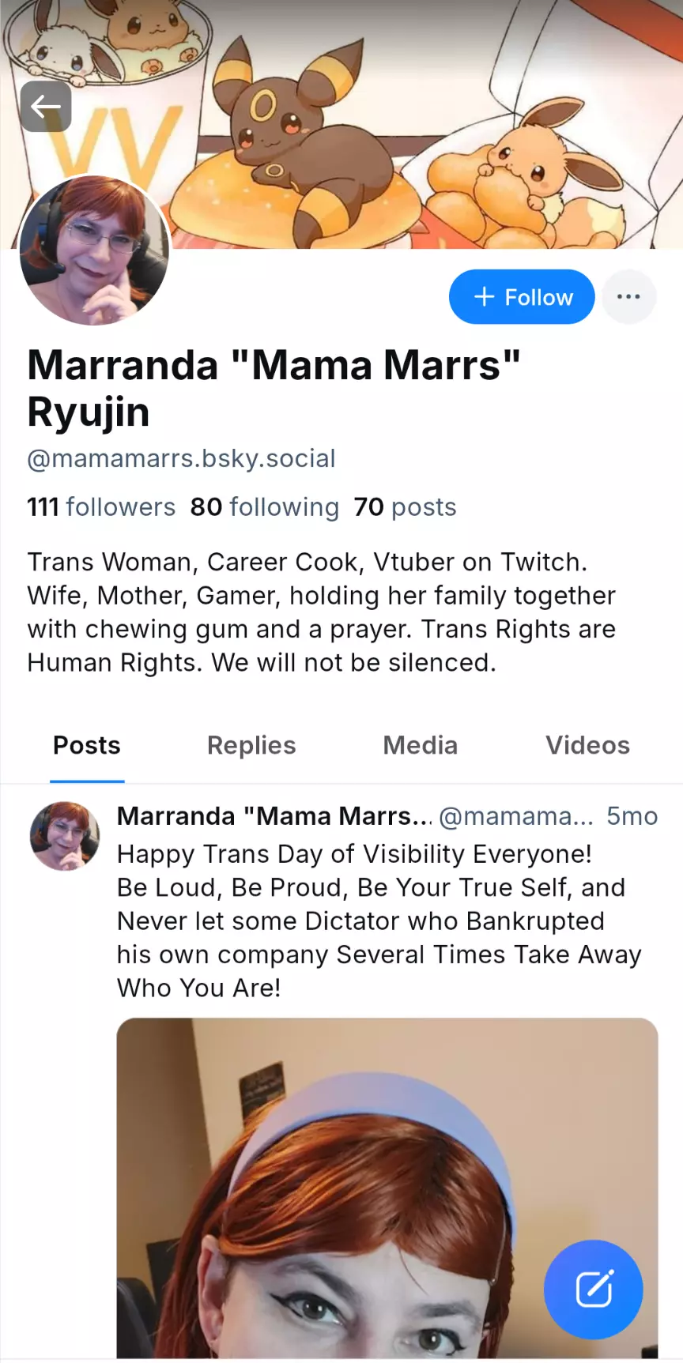683x1363 pixels.
Task: Click the 5mo post timestamp
Action: (632, 816)
